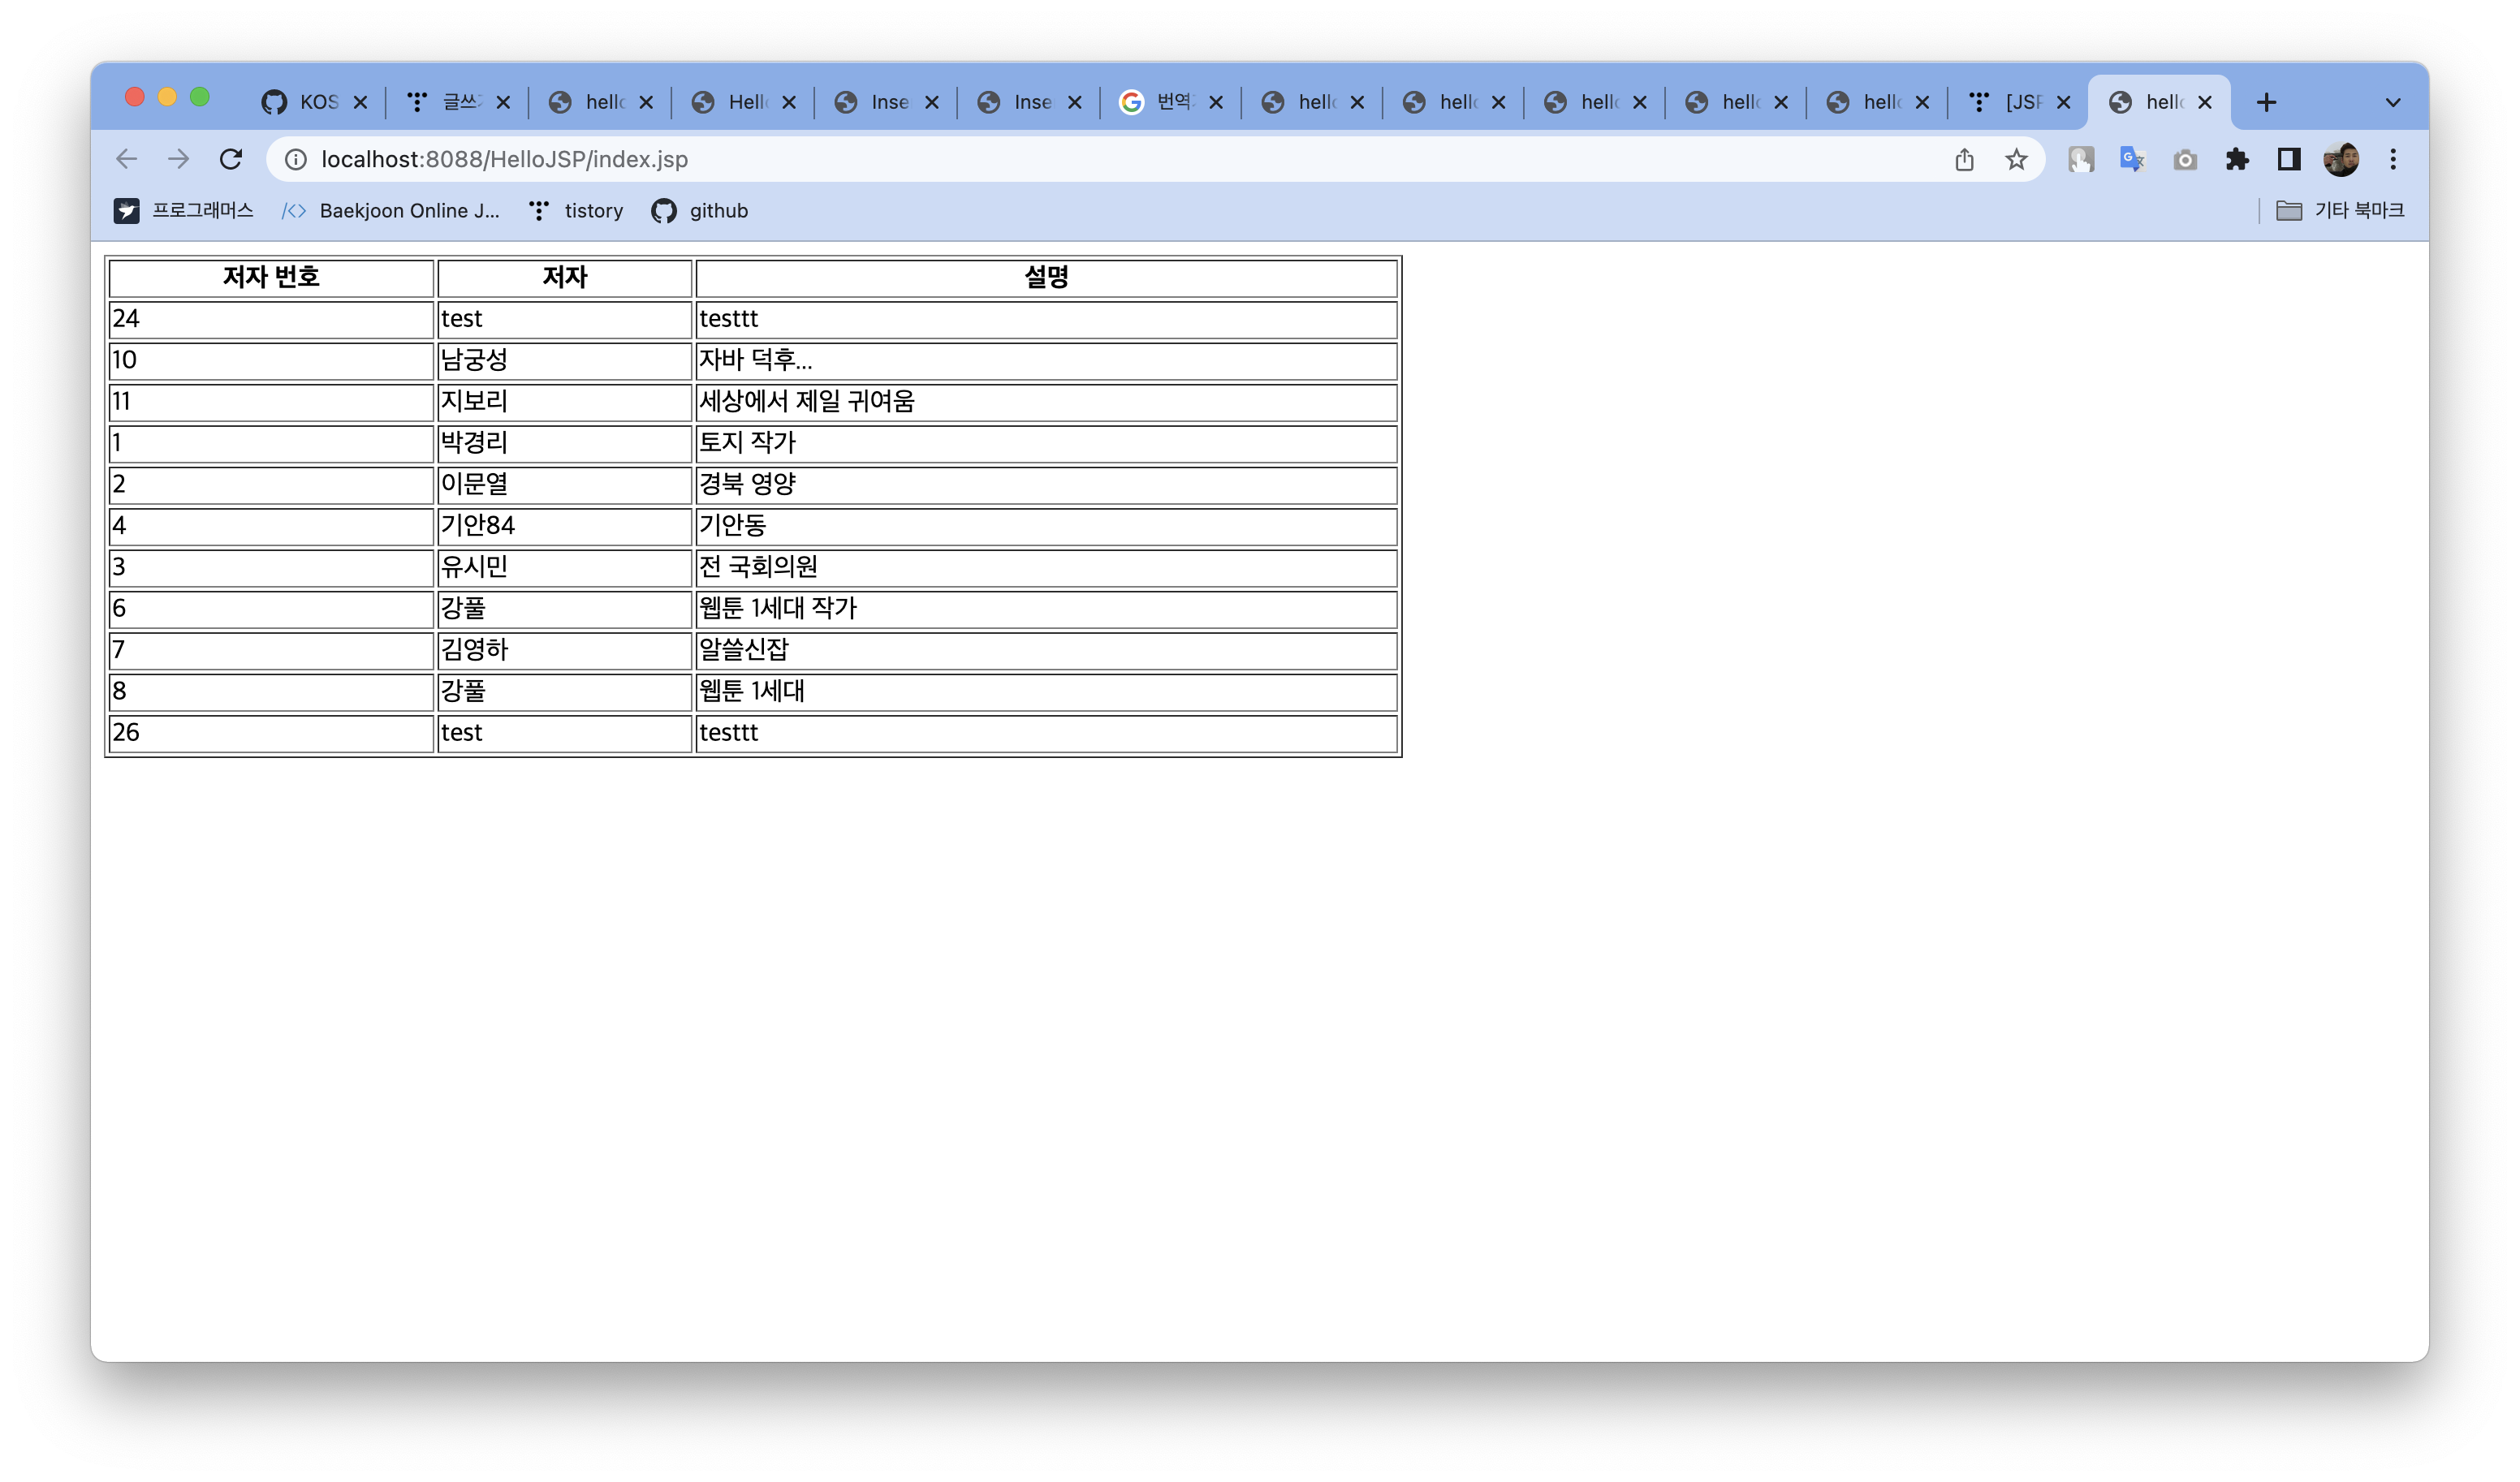2520x1482 pixels.
Task: Open the Extensions puzzle icon
Action: tap(2237, 159)
